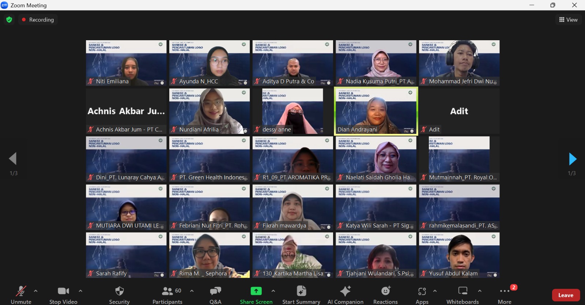This screenshot has width=585, height=305.
Task: Click the green Share Screen button
Action: pos(256,295)
